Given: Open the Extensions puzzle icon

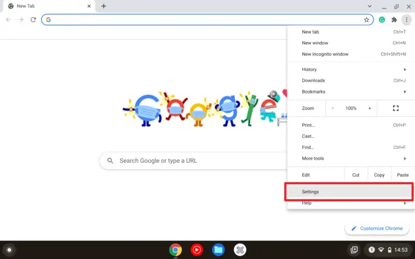Looking at the screenshot, I should pyautogui.click(x=394, y=20).
